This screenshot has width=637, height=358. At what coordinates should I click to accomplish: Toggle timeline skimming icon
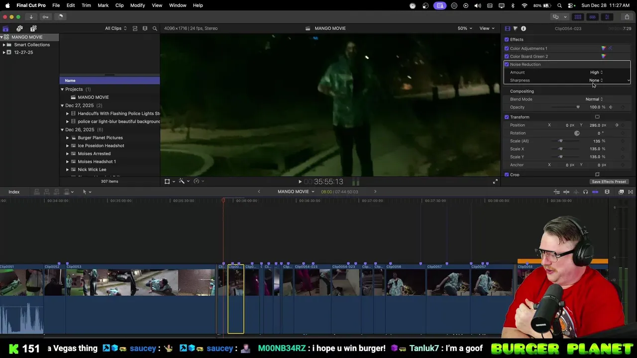(566, 192)
